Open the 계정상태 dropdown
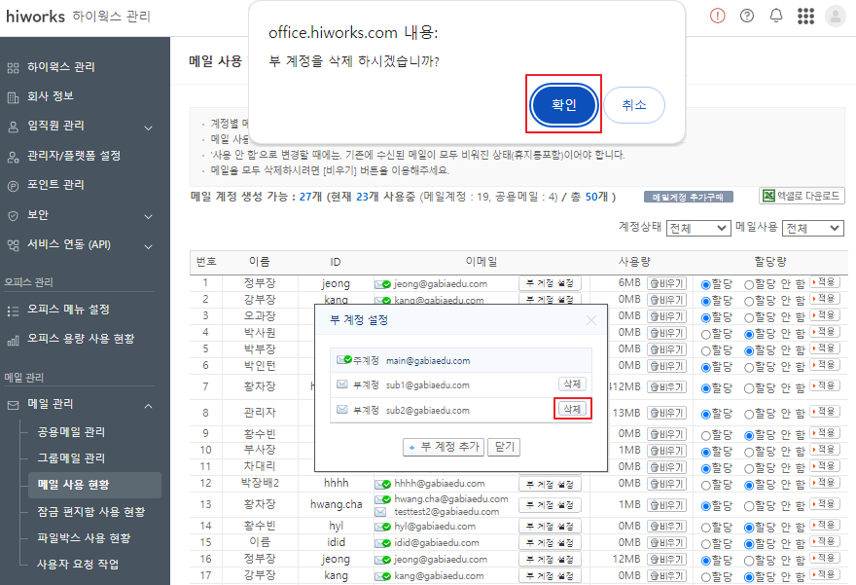 click(698, 228)
